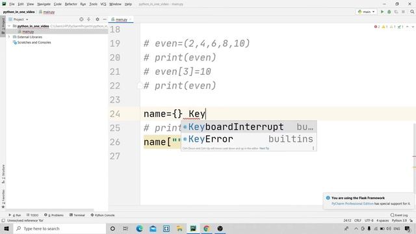Show hidden system tray icons chevron
Viewport: 416px width, 234px height.
pos(356,228)
